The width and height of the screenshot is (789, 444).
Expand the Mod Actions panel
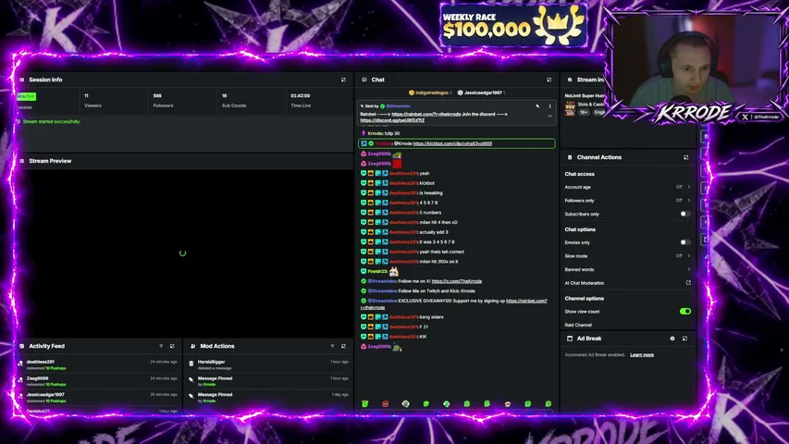[x=344, y=346]
